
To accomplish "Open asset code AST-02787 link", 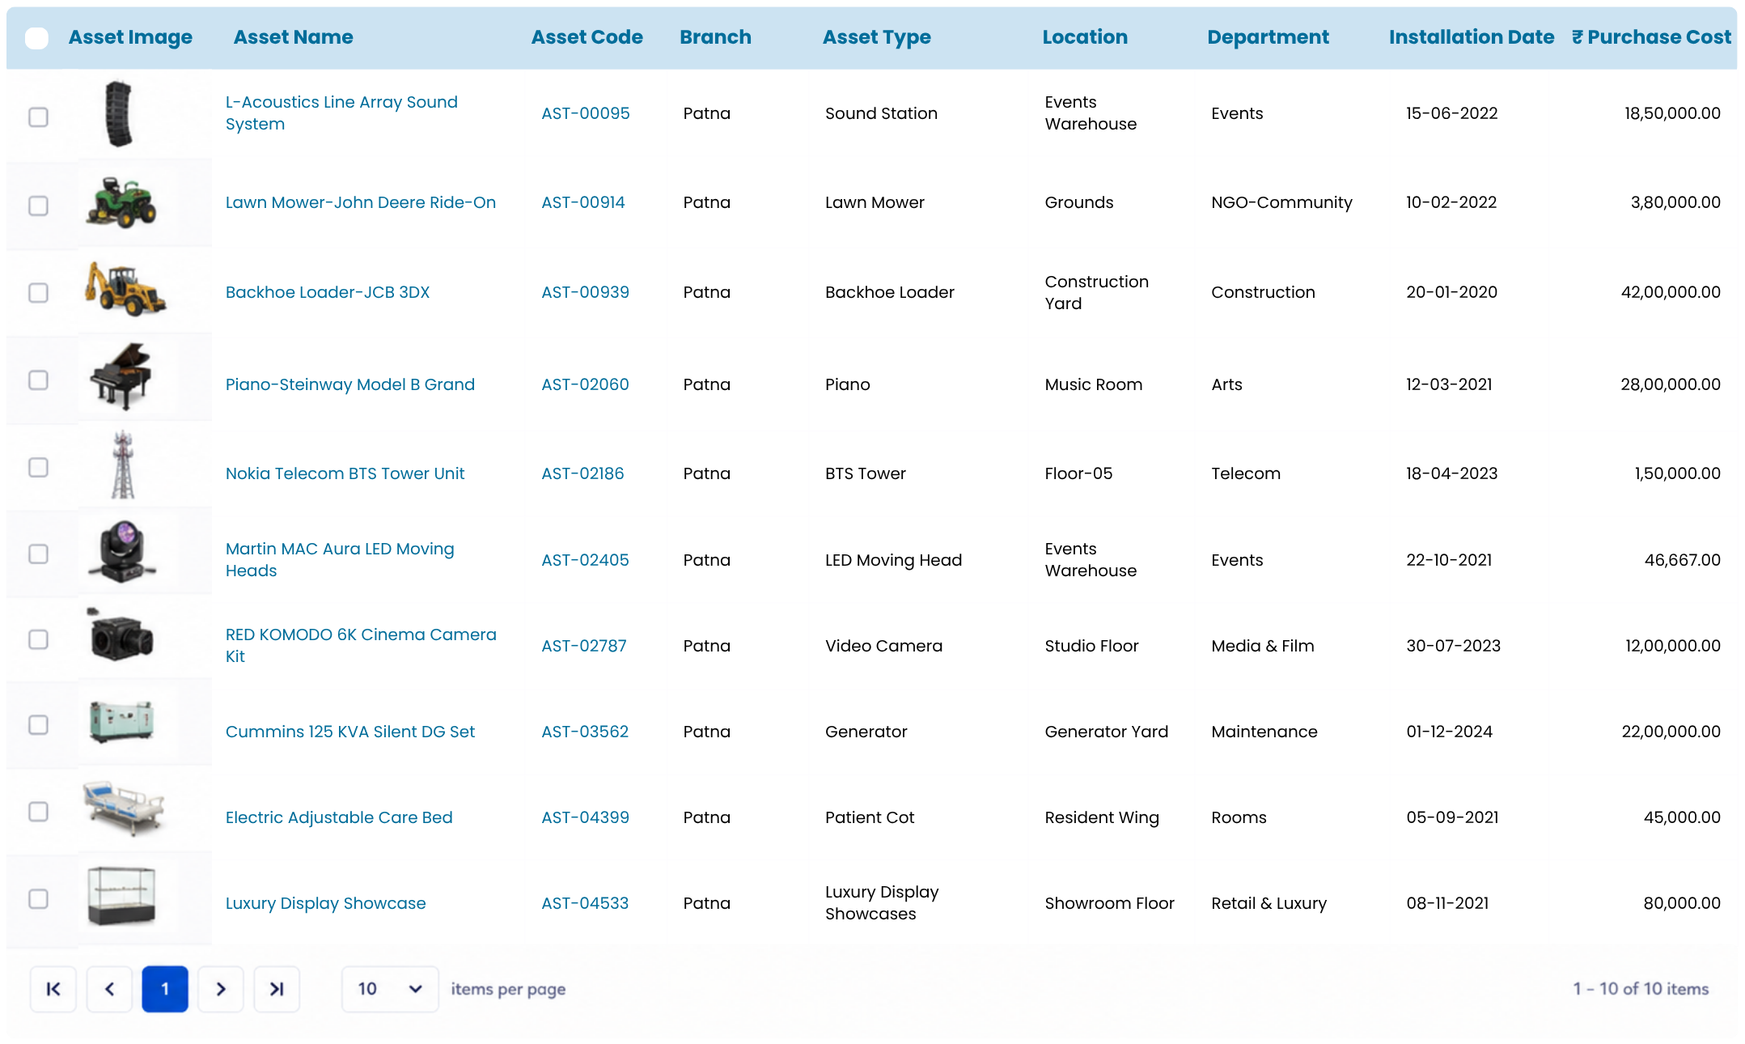I will 584,646.
